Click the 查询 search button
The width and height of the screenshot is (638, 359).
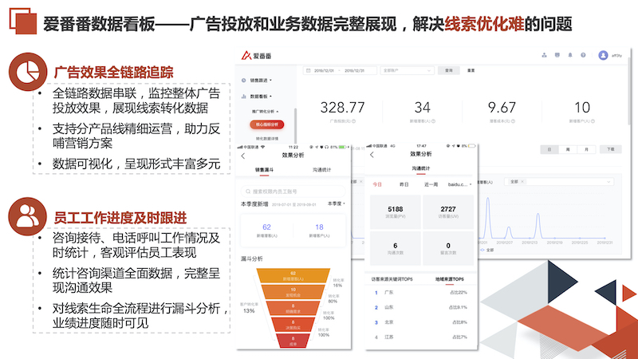pyautogui.click(x=449, y=70)
